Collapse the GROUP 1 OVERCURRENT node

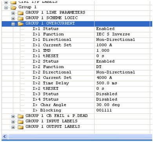pyautogui.click(x=13, y=24)
